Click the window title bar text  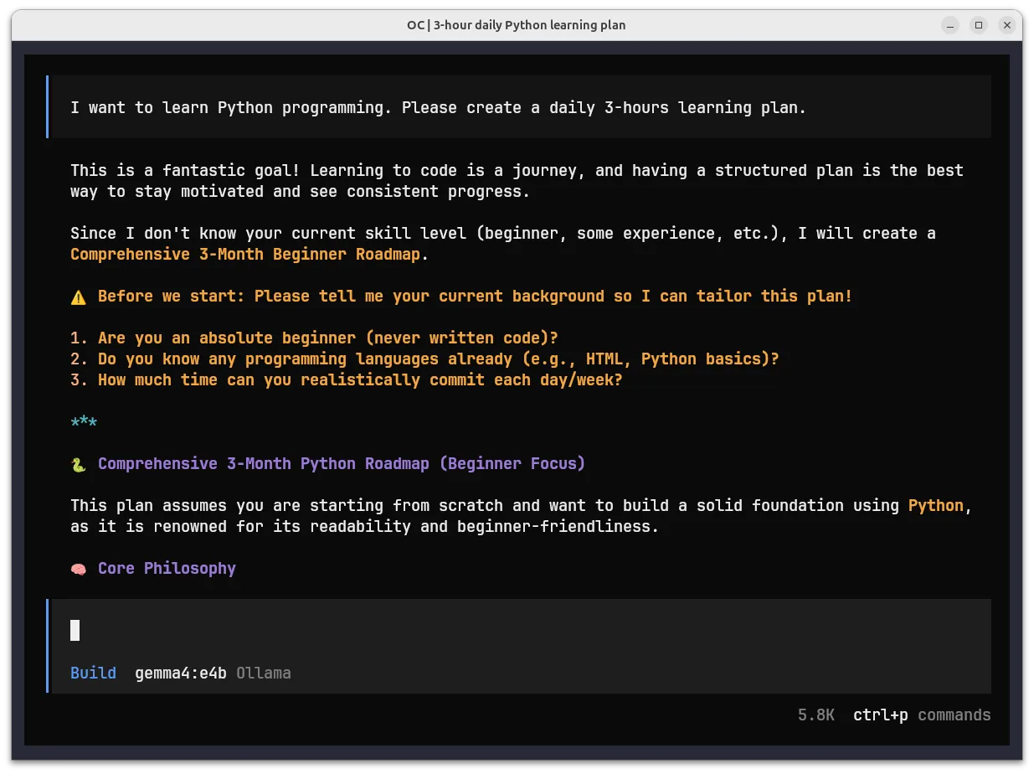[x=516, y=25]
